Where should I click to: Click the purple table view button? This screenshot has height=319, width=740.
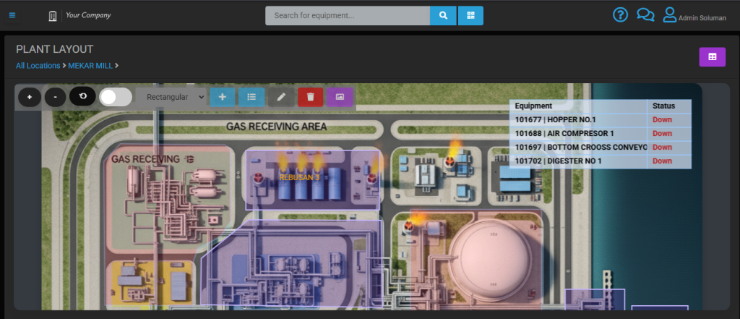click(712, 57)
